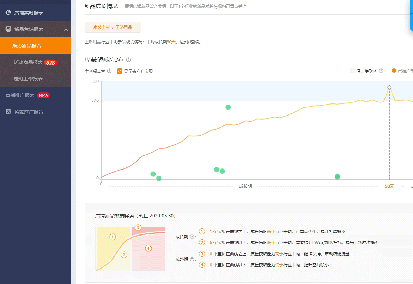Click the 货品营销报表 chart icon
This screenshot has height=284, width=413.
(8, 29)
